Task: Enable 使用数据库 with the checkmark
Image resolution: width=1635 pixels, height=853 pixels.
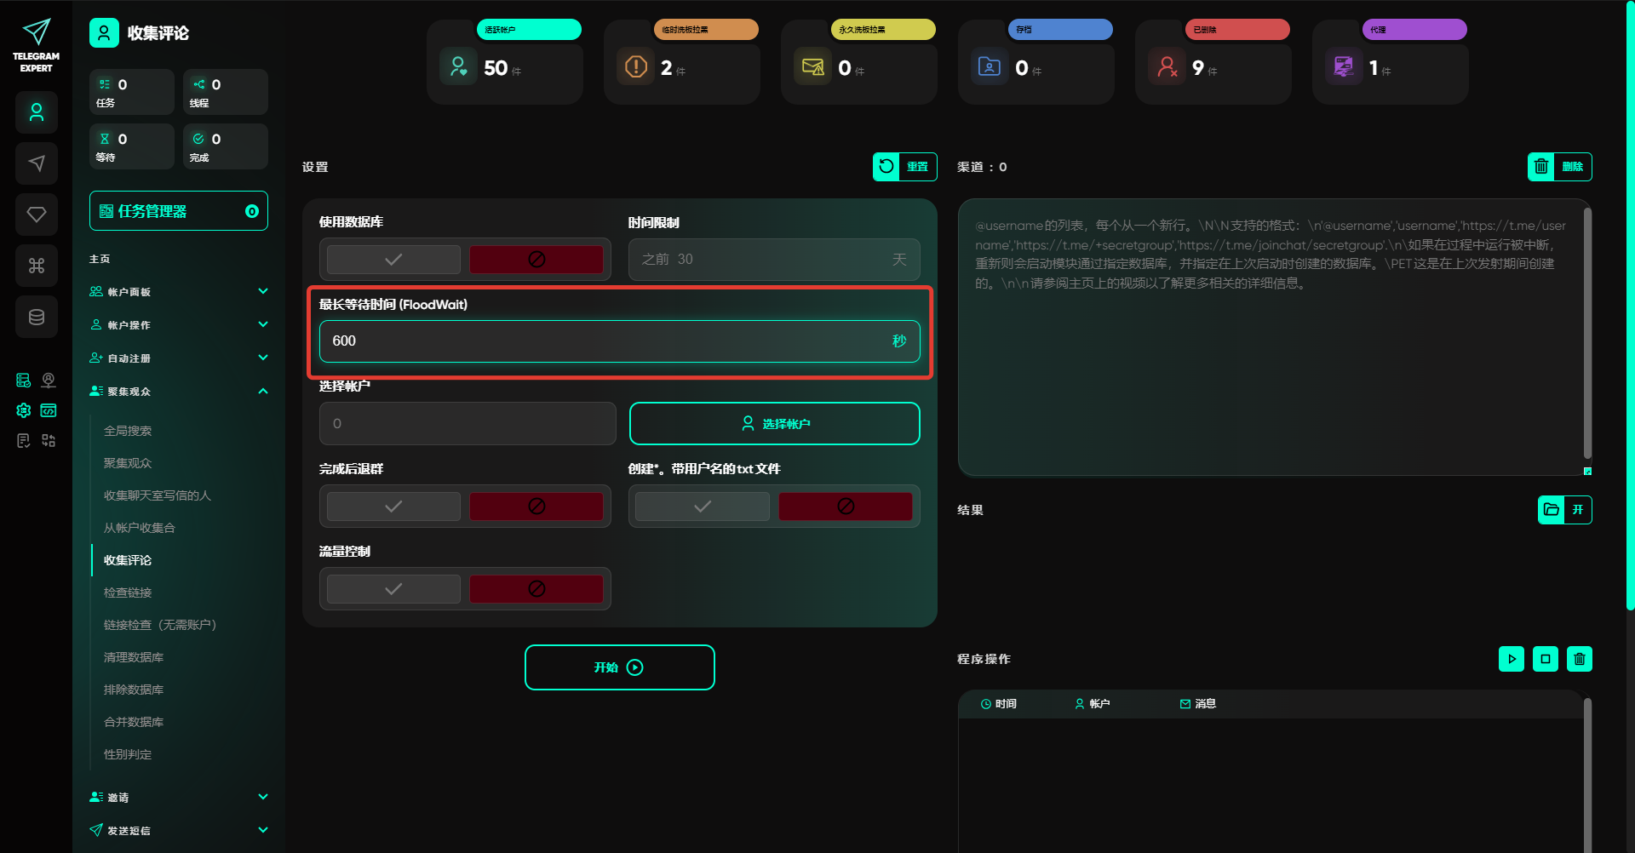Action: [x=393, y=260]
